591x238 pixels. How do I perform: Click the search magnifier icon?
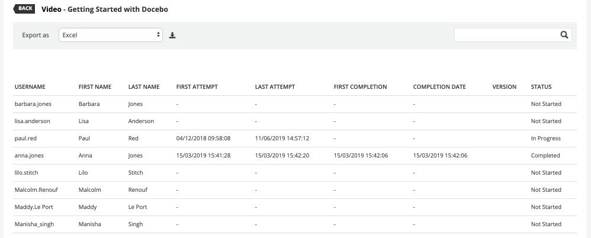click(564, 35)
